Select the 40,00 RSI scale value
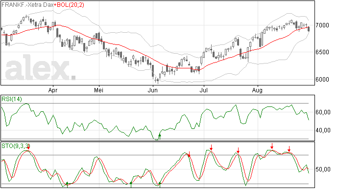The height and width of the screenshot is (189, 338). 323,130
